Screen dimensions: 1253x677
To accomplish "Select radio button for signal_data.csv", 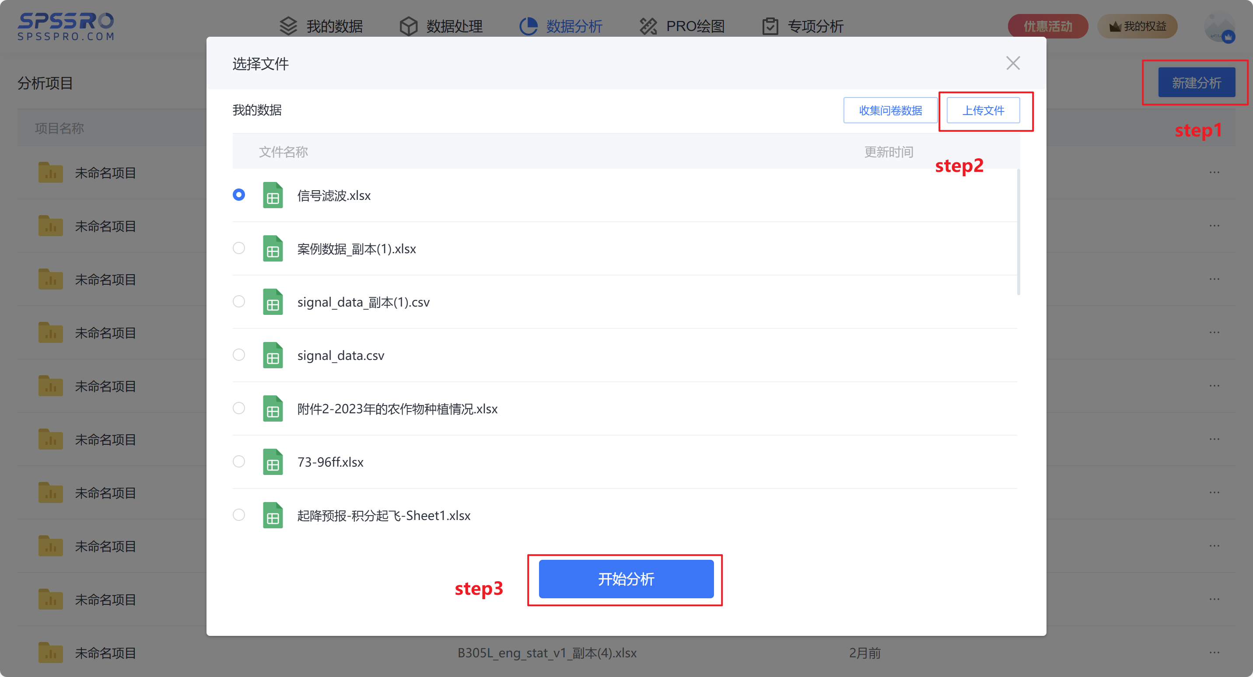I will tap(239, 355).
